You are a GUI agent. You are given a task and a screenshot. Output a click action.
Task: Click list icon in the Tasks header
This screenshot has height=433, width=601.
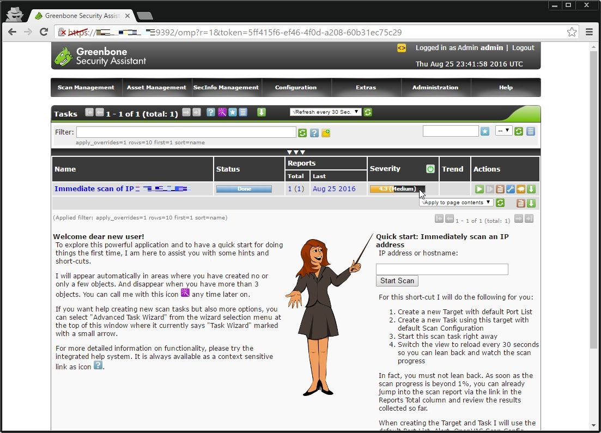pyautogui.click(x=243, y=112)
